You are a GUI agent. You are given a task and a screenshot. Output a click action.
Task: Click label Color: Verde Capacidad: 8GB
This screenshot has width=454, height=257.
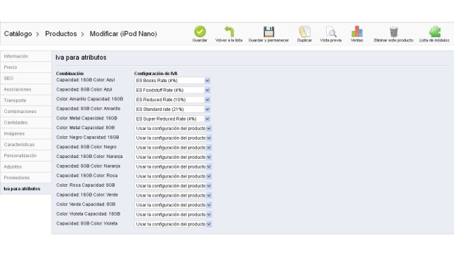[86, 204]
